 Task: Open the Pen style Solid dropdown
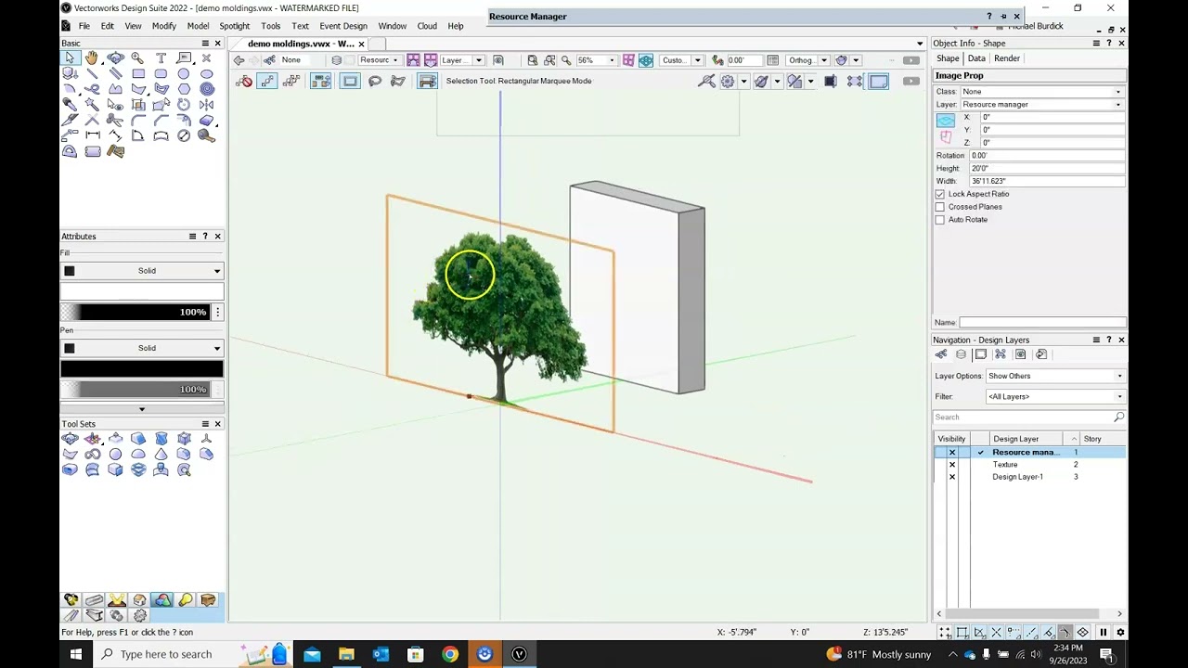coord(142,348)
